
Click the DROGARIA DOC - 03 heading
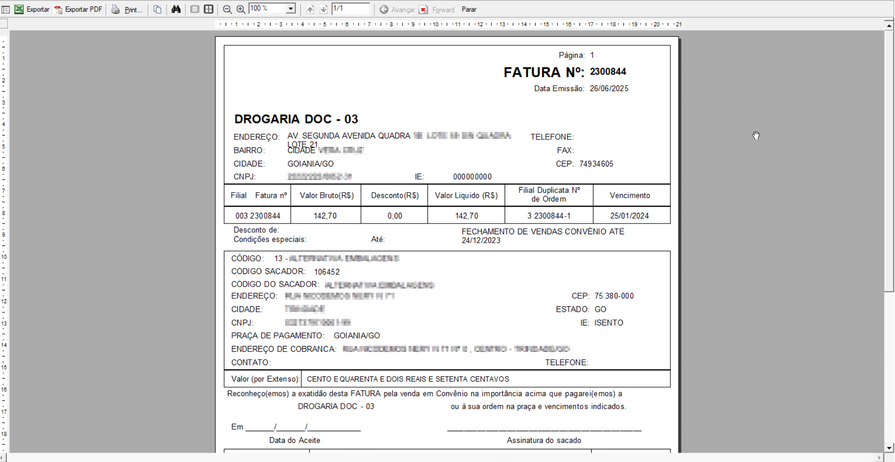click(x=296, y=119)
